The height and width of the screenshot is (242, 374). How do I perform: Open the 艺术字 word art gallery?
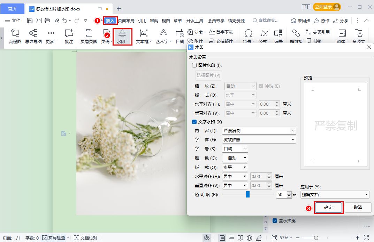(x=163, y=37)
